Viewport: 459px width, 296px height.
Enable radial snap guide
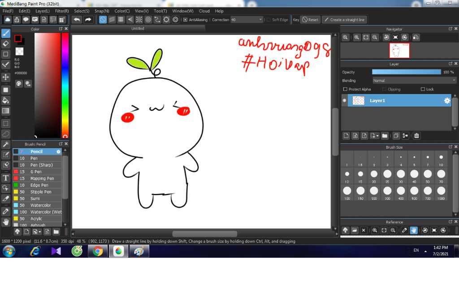139,20
